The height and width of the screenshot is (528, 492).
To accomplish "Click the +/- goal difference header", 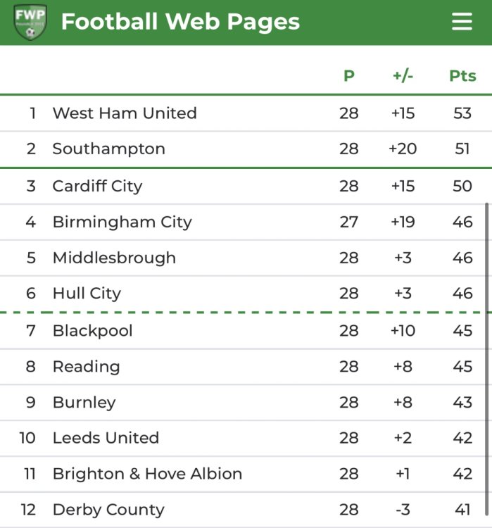I will pyautogui.click(x=403, y=75).
